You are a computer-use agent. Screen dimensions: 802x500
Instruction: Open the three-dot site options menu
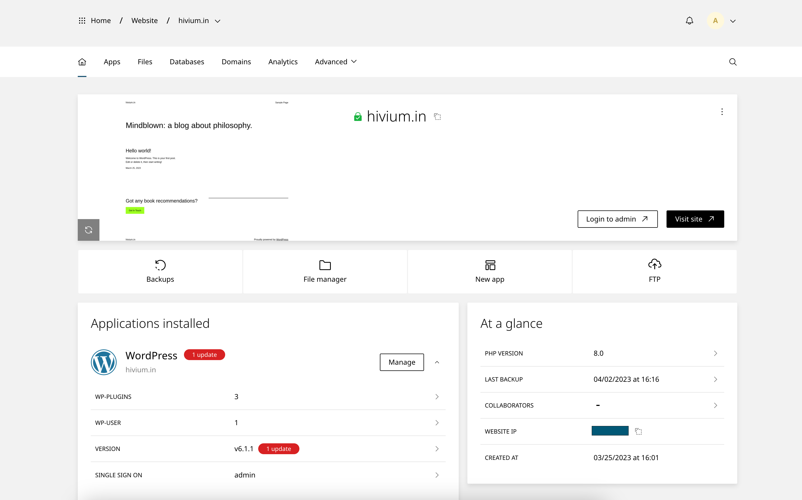722,112
